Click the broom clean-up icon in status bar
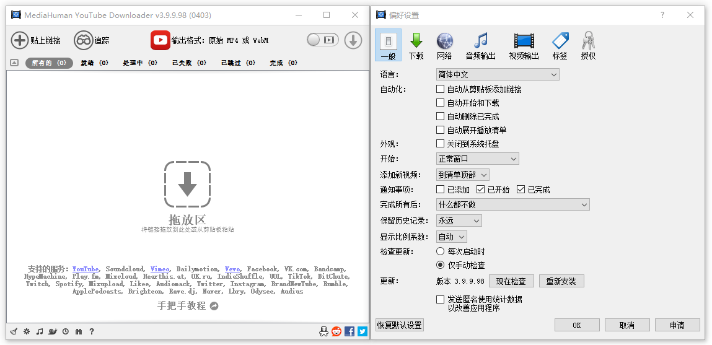The height and width of the screenshot is (345, 712). coord(14,331)
